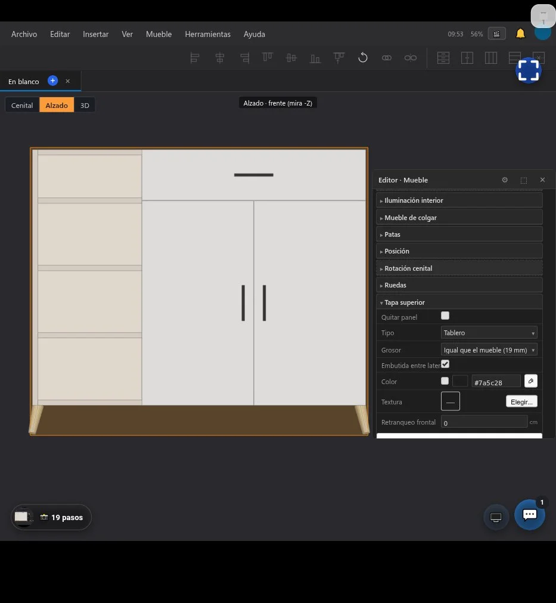Click the drawers module icon in toolbar
This screenshot has width=556, height=603.
[443, 58]
